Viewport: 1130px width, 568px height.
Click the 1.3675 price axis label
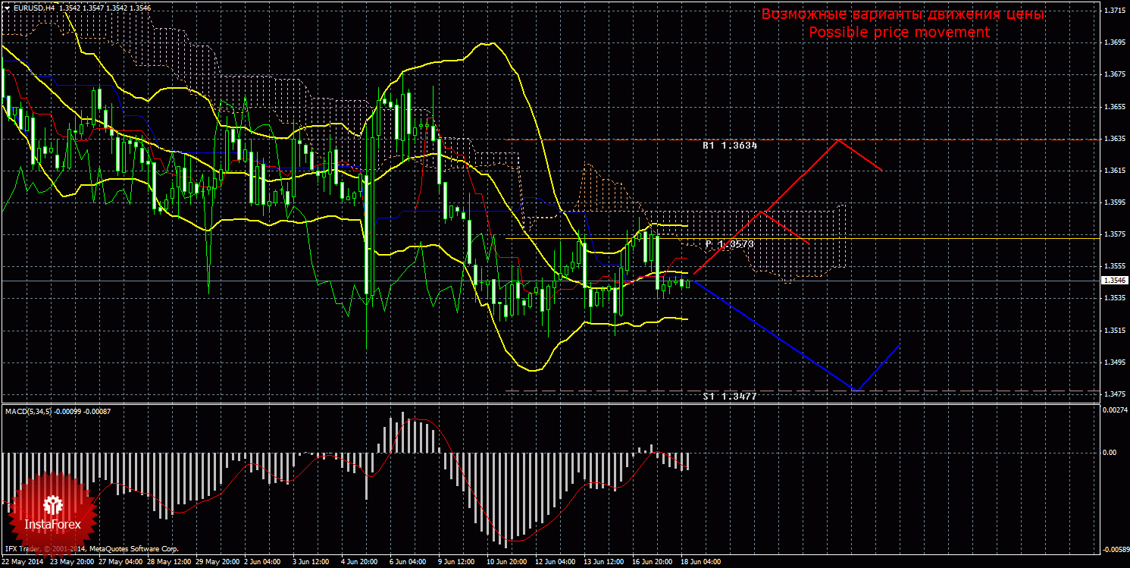point(1113,74)
